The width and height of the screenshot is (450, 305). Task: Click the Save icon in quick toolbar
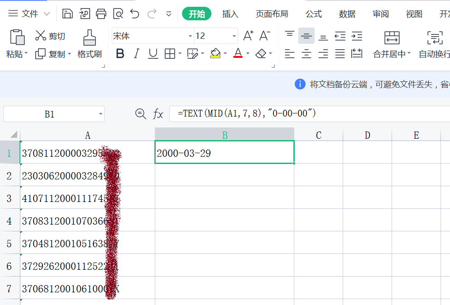67,14
